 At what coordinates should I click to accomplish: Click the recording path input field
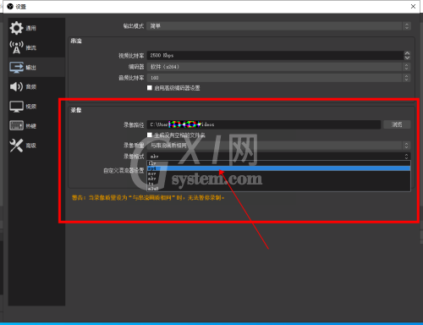click(x=264, y=124)
